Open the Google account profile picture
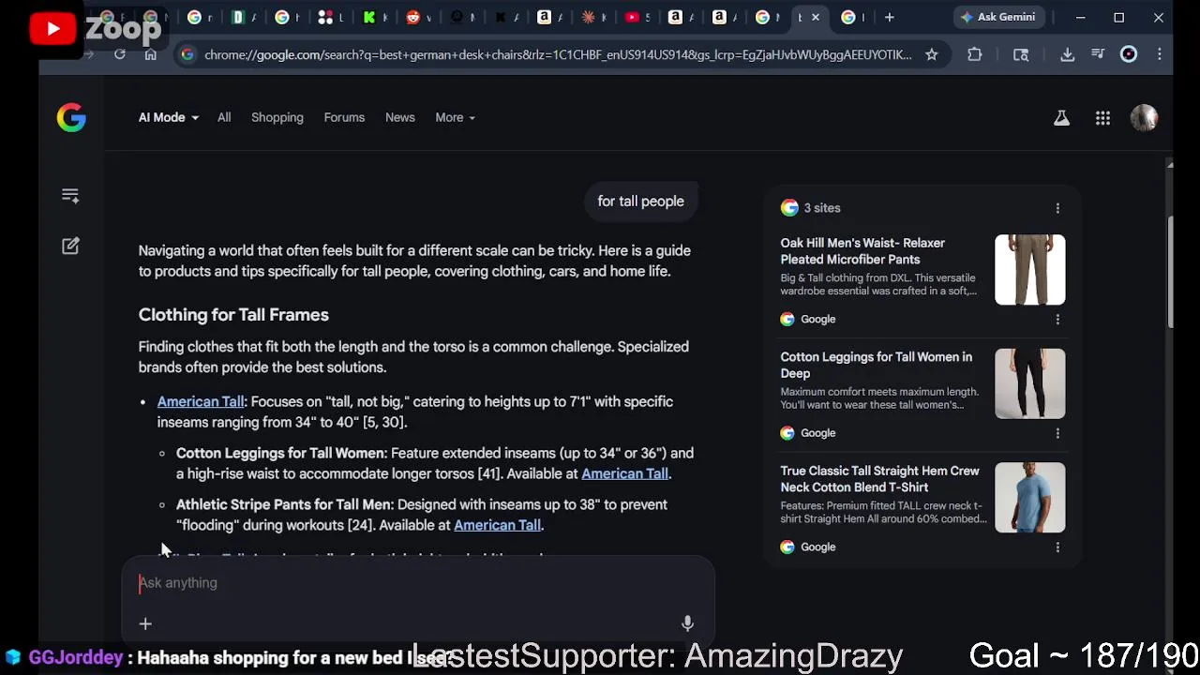This screenshot has height=675, width=1200. [x=1144, y=117]
